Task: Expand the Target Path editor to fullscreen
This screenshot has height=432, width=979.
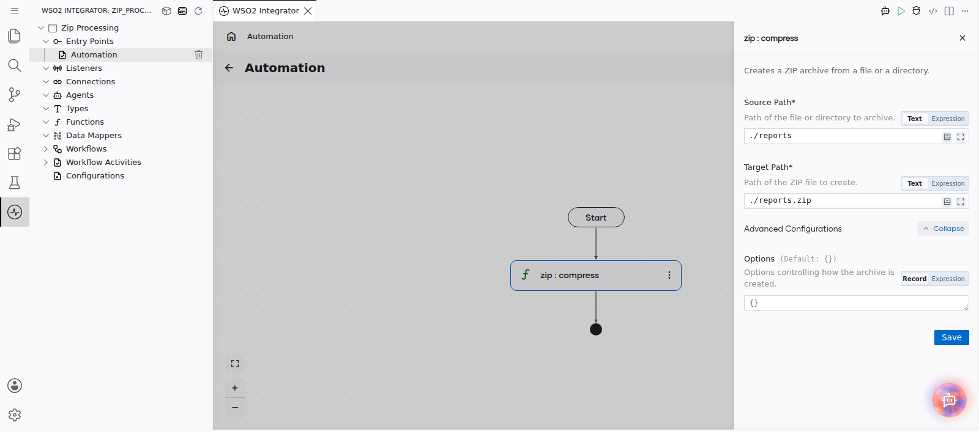Action: coord(961,202)
